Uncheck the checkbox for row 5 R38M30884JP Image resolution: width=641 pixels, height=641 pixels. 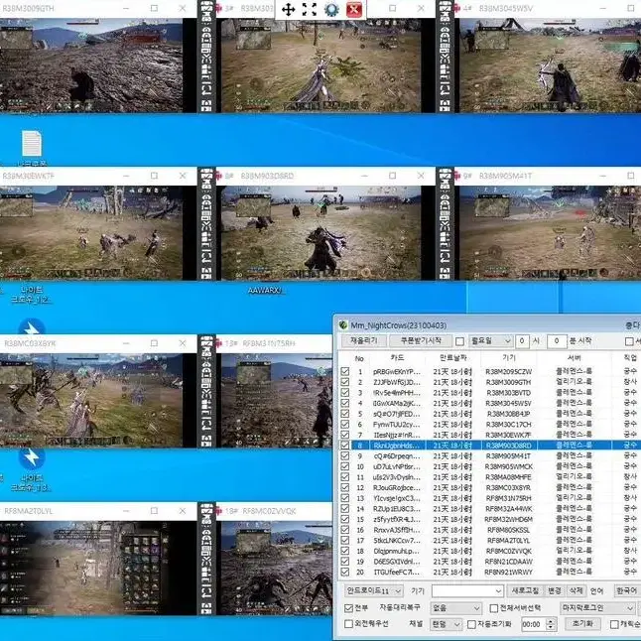pyautogui.click(x=345, y=414)
